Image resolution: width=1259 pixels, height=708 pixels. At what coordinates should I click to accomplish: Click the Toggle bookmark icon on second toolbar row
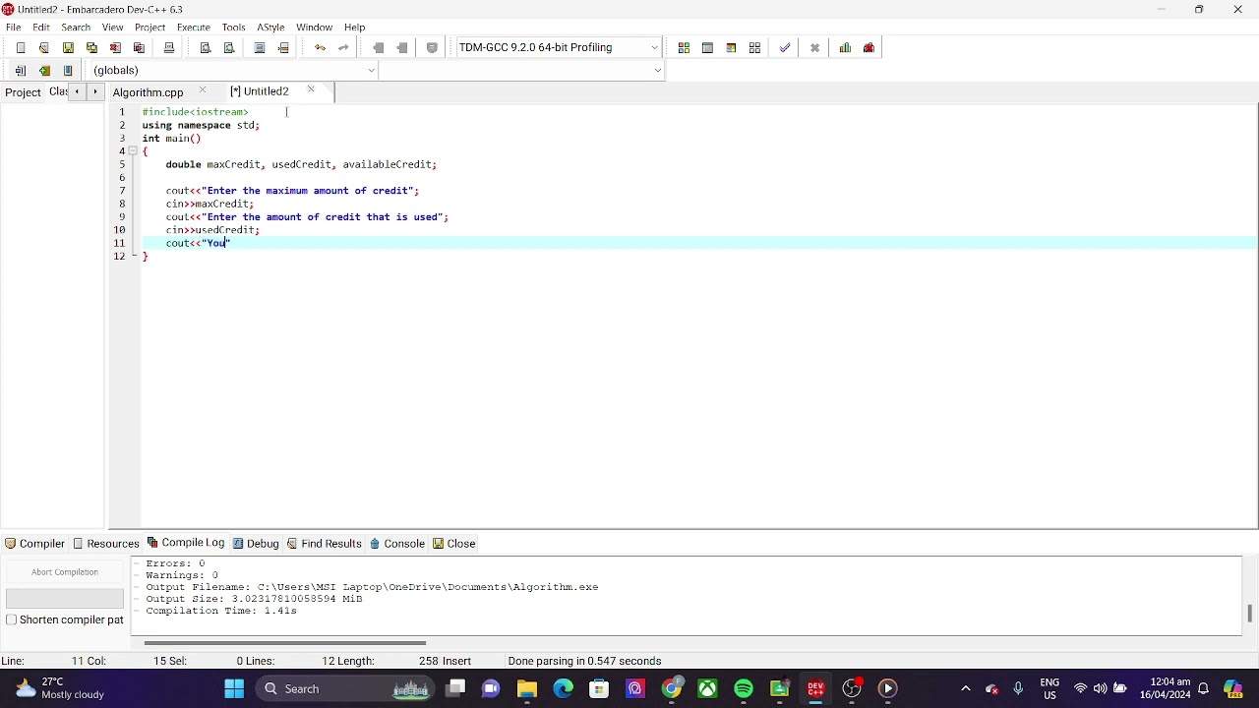[44, 70]
